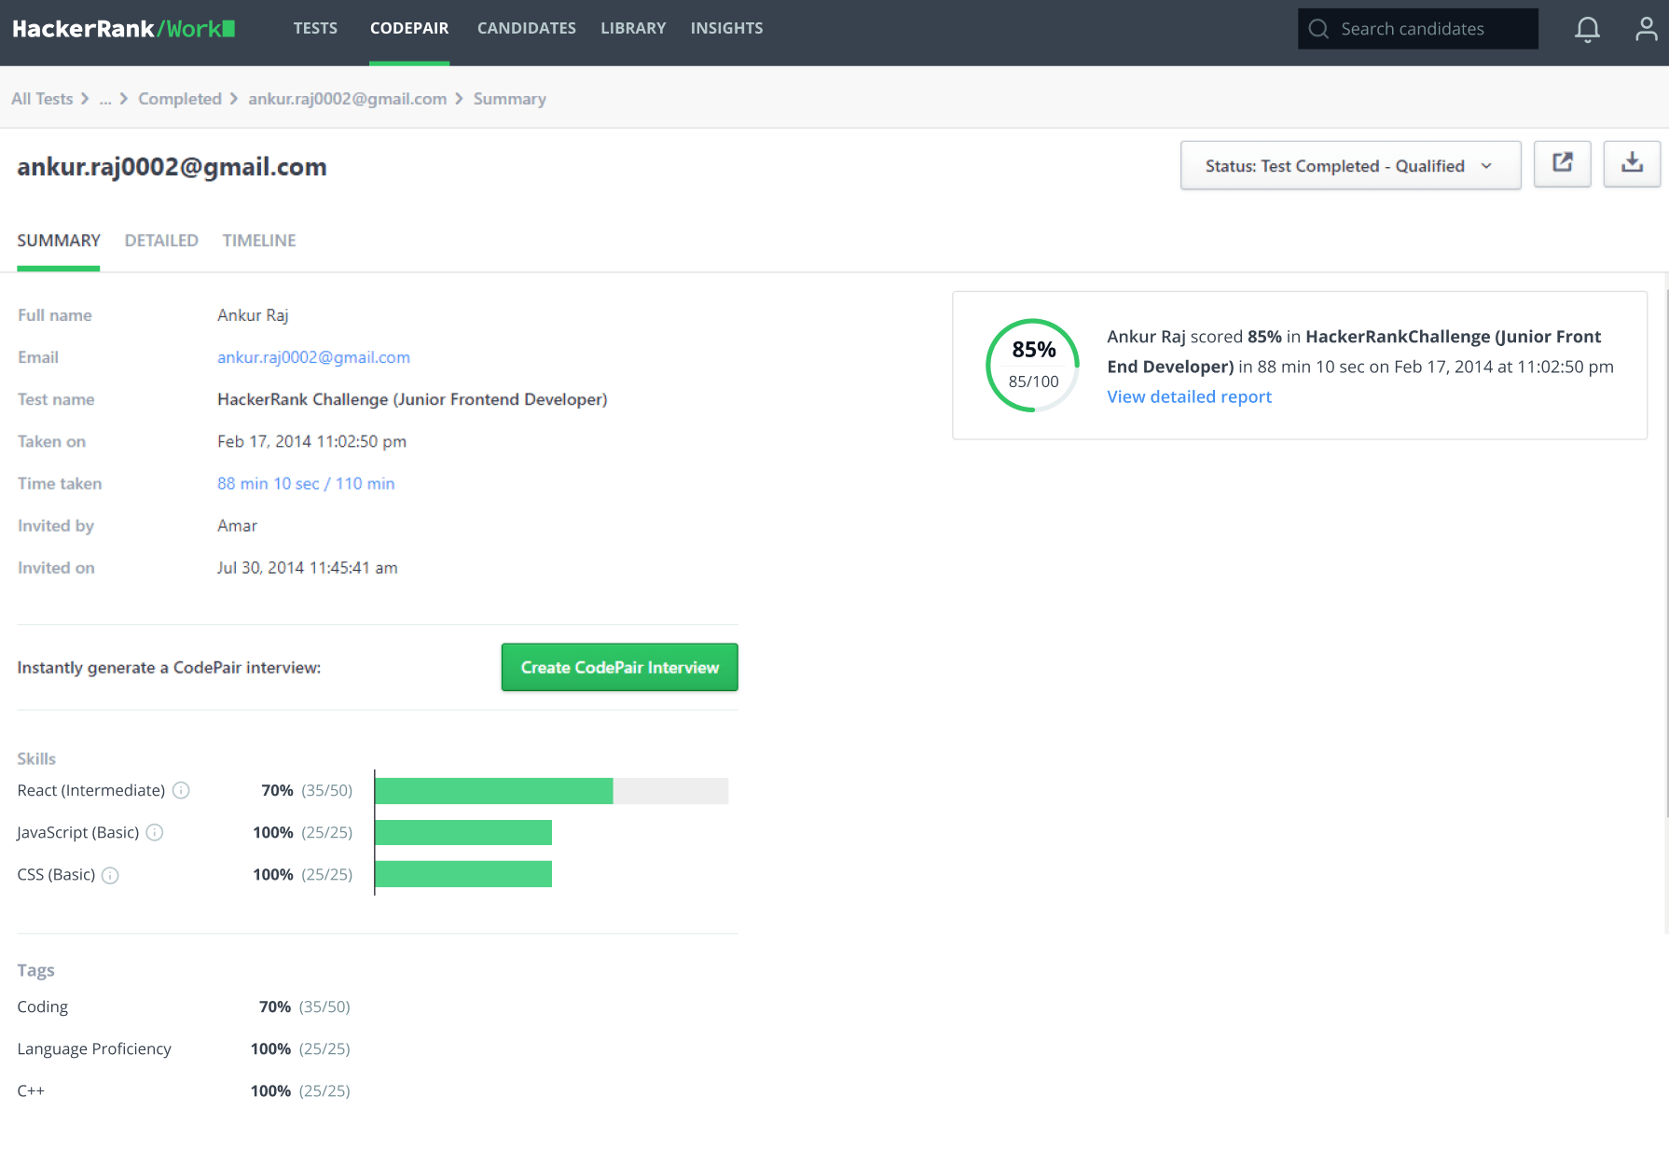Open CodePair in the top navigation
The width and height of the screenshot is (1669, 1166).
point(409,29)
